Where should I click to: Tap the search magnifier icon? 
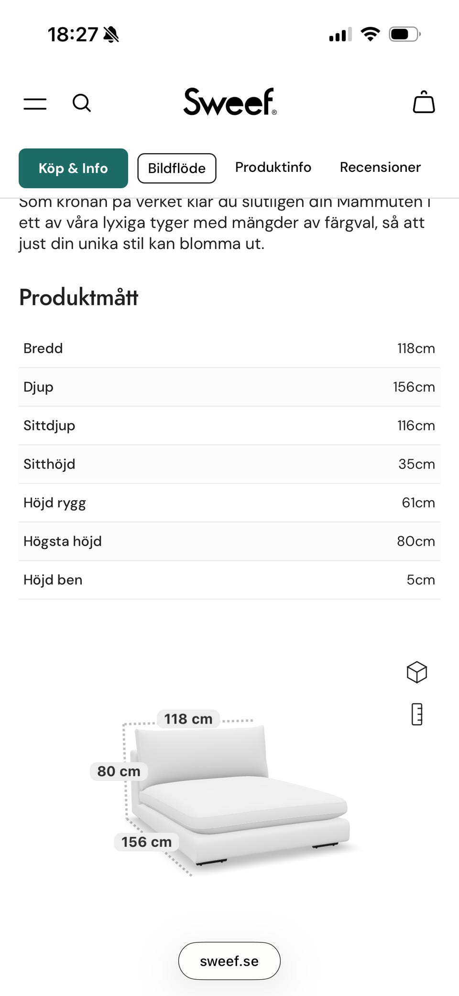pyautogui.click(x=82, y=103)
